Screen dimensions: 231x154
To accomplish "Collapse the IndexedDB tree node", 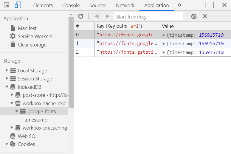I will (7, 87).
